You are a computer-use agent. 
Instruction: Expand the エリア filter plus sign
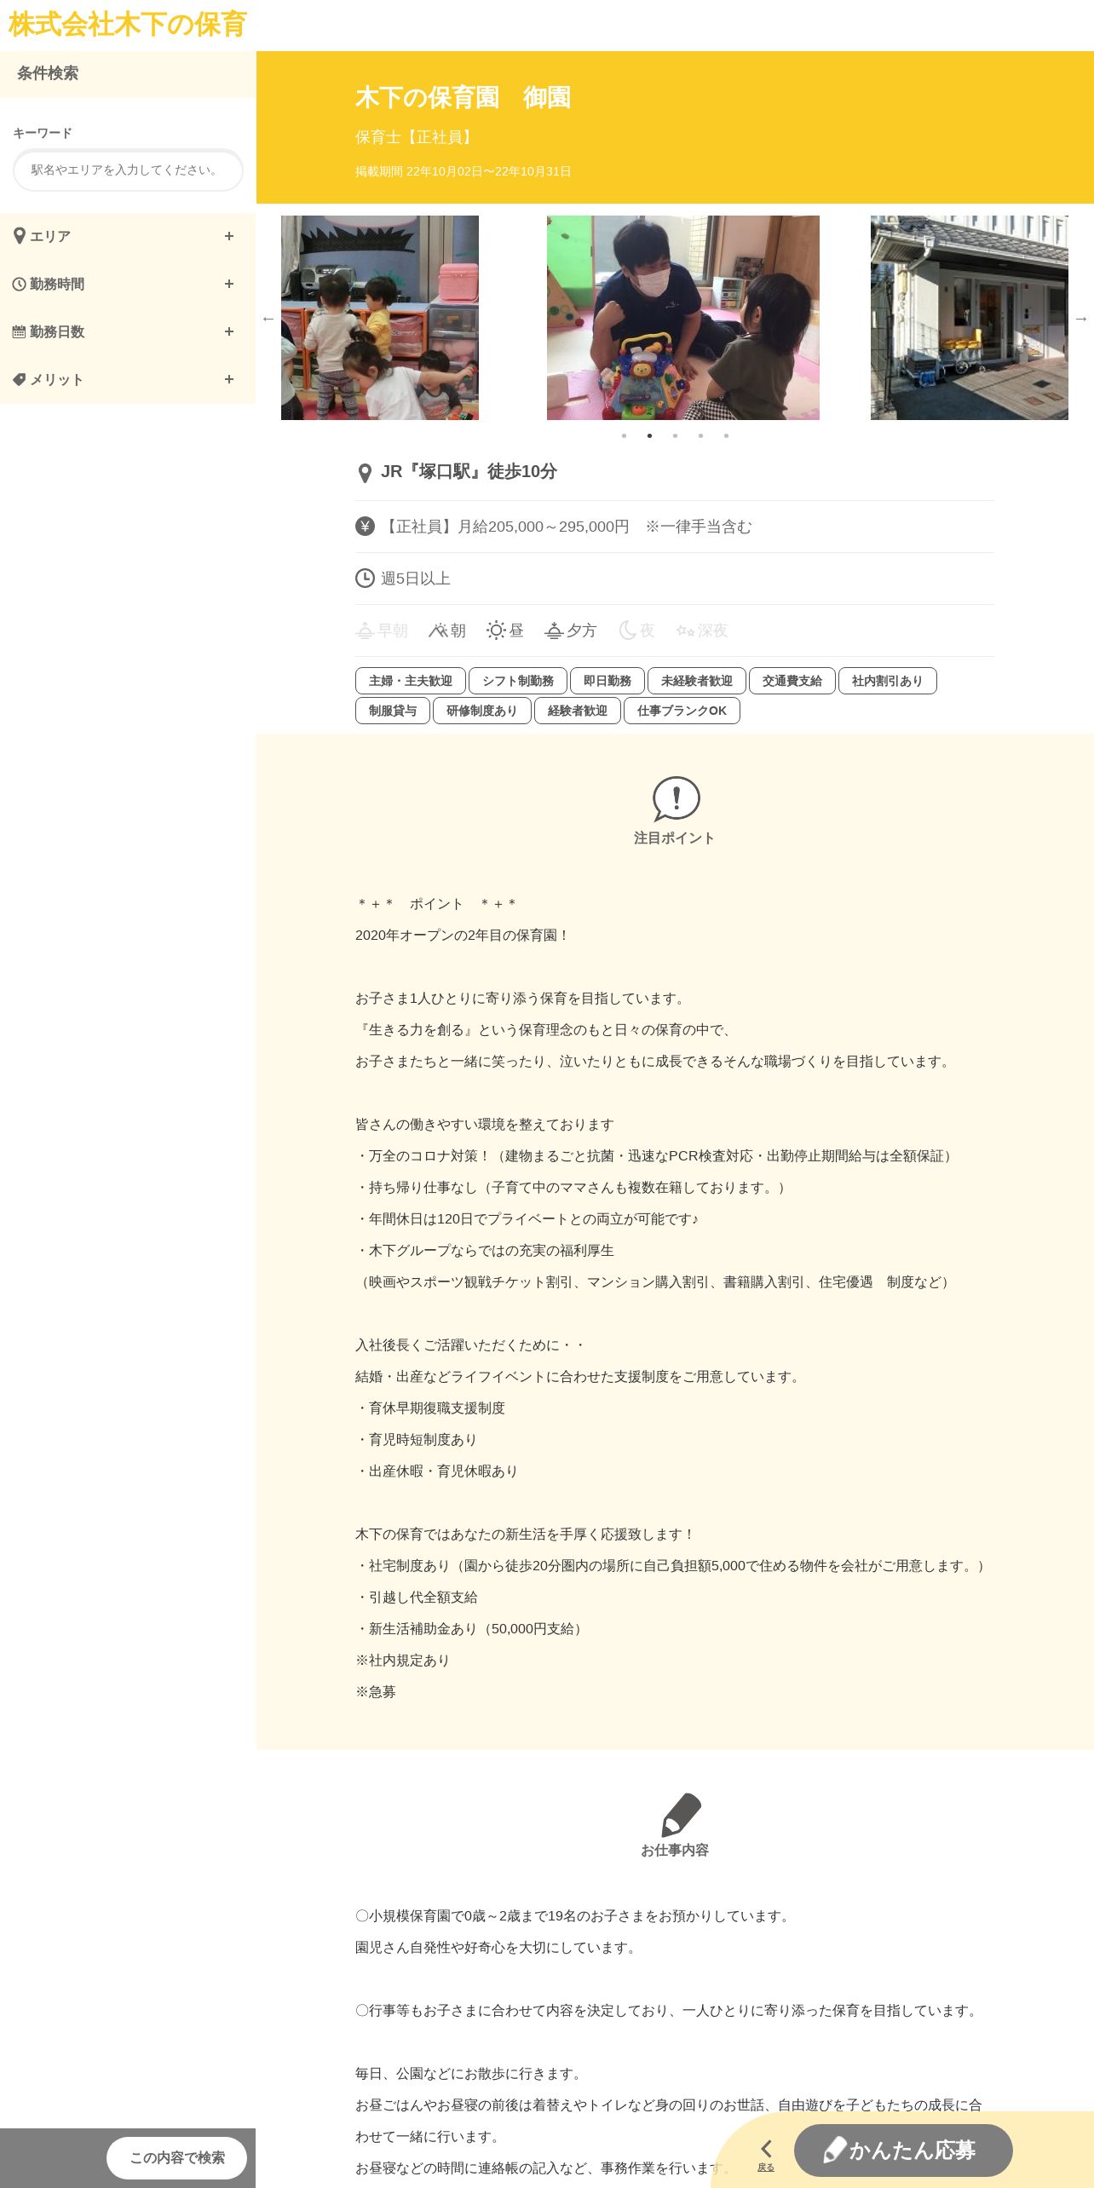coord(229,236)
